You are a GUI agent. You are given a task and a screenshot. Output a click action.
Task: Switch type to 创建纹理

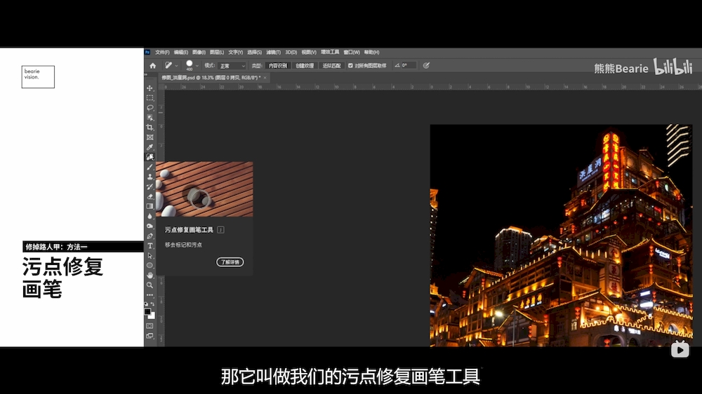click(x=305, y=65)
